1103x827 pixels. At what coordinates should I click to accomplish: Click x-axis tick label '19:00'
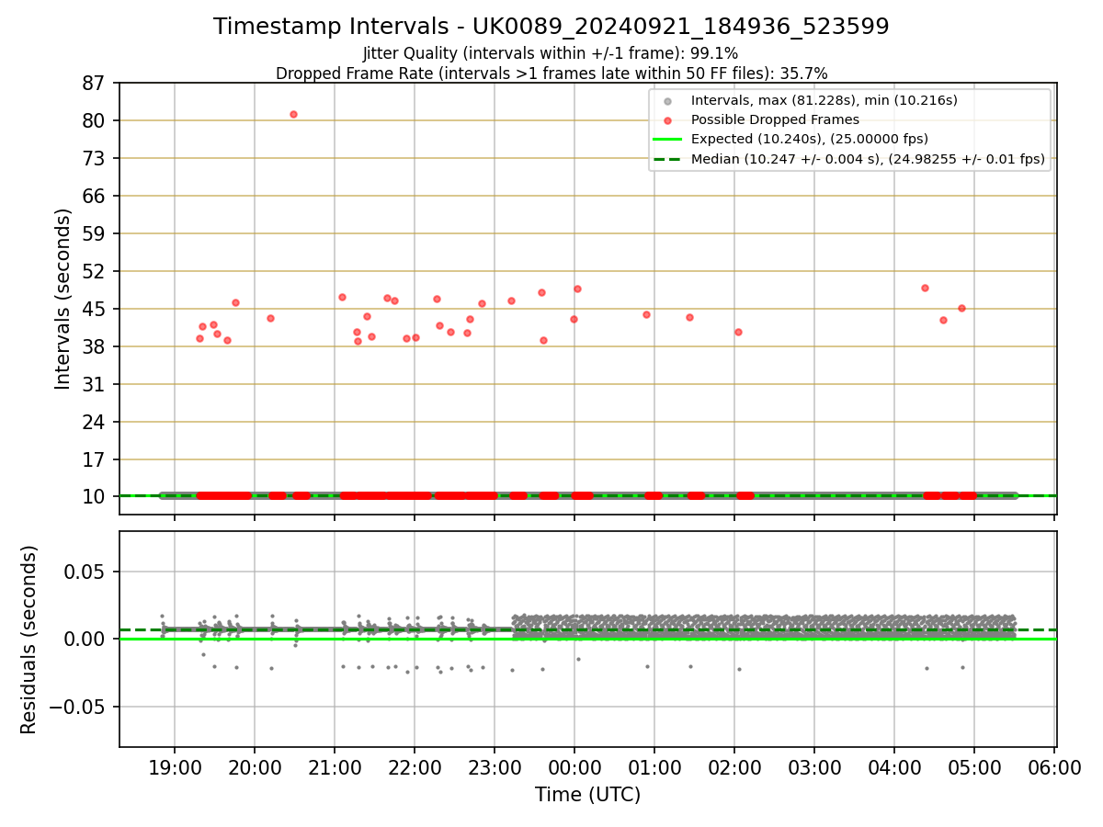[x=175, y=768]
